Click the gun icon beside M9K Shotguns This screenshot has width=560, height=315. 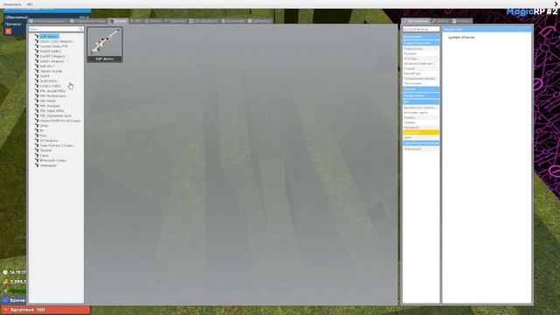37,106
